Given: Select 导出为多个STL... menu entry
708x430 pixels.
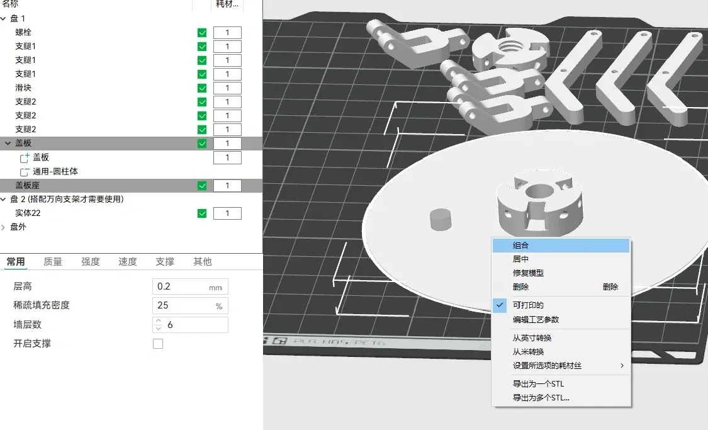Looking at the screenshot, I should click(x=561, y=398).
